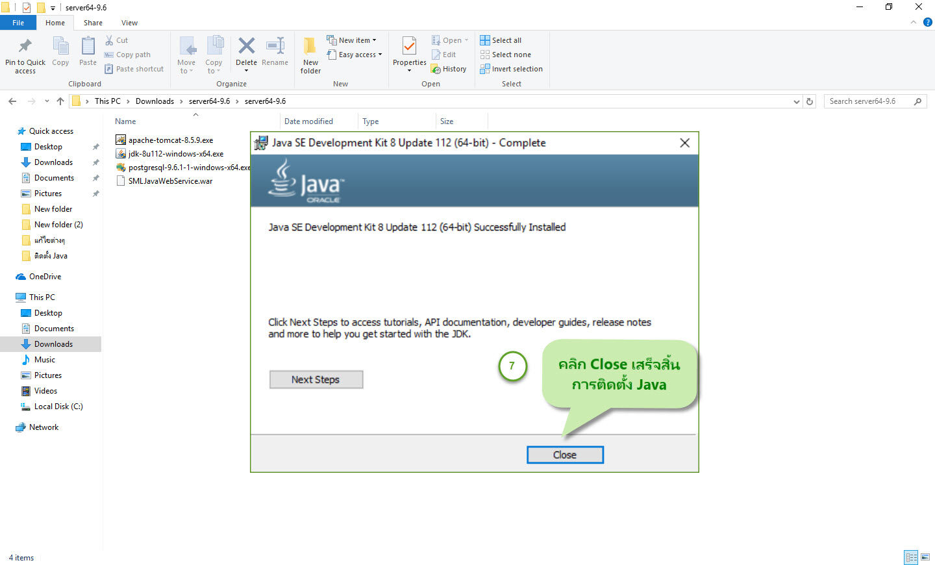Click Close to finish Java installation
The image size is (935, 565).
(x=565, y=455)
